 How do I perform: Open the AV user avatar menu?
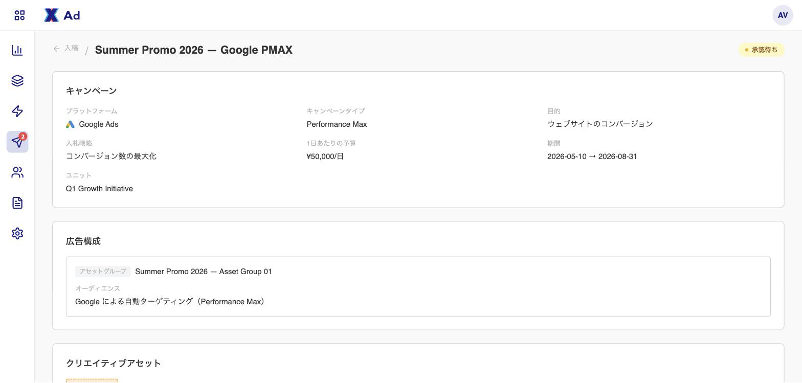point(783,15)
